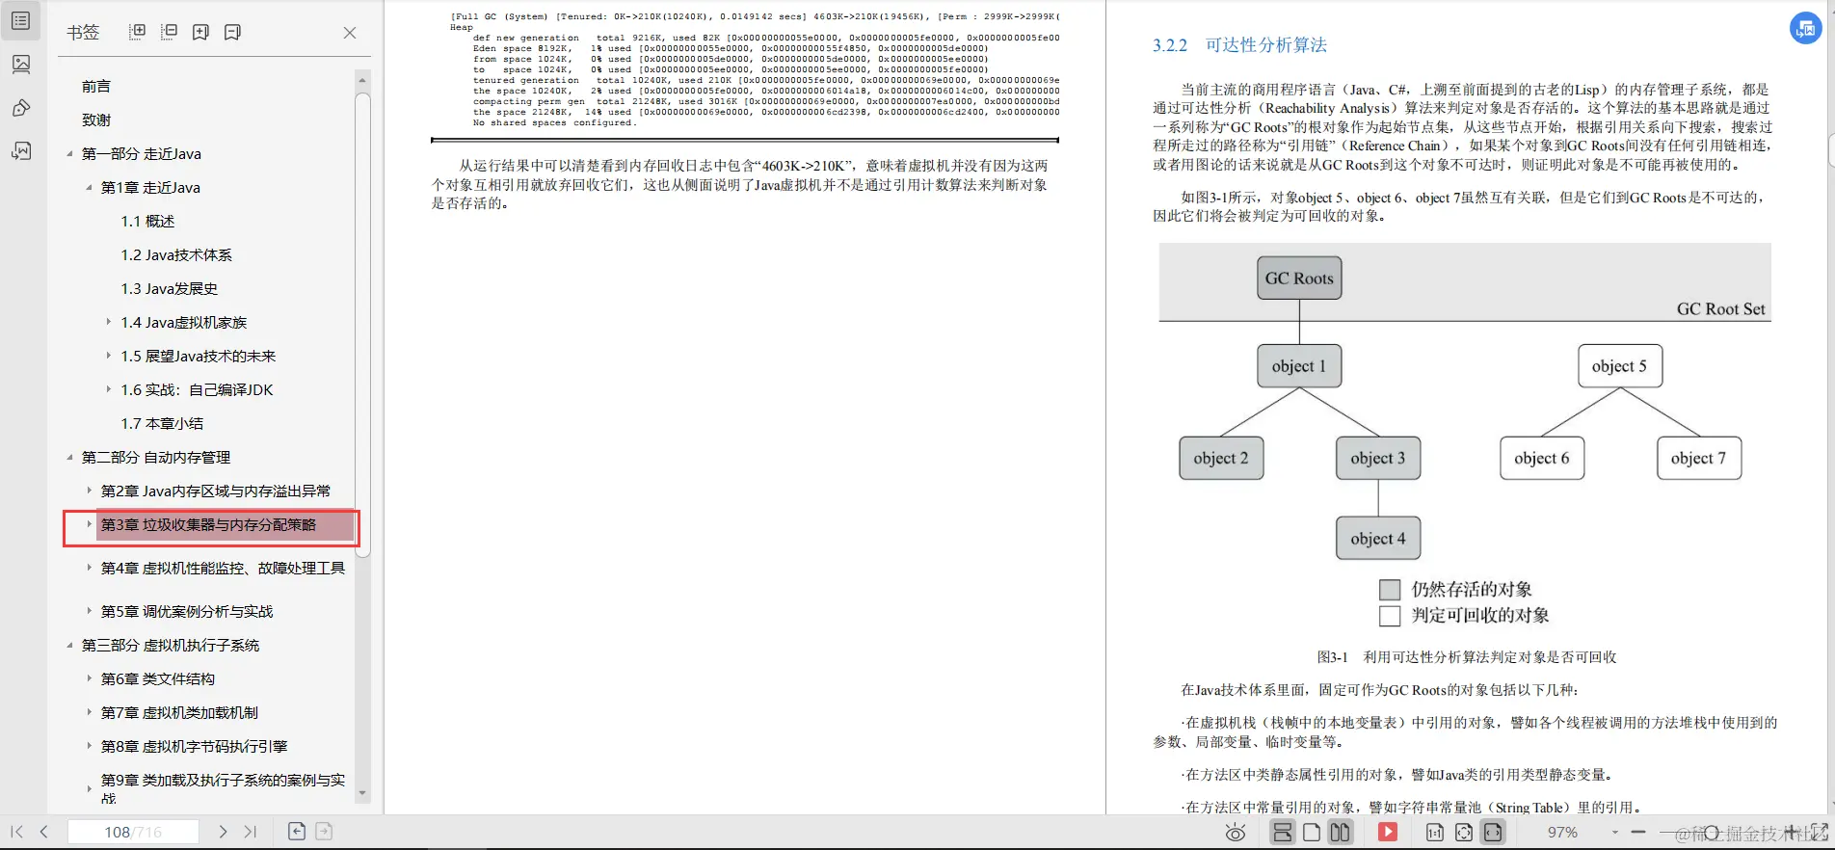
Task: Select bookmark 第3章 垃圾收集器与内存分配策略
Action: (x=208, y=524)
